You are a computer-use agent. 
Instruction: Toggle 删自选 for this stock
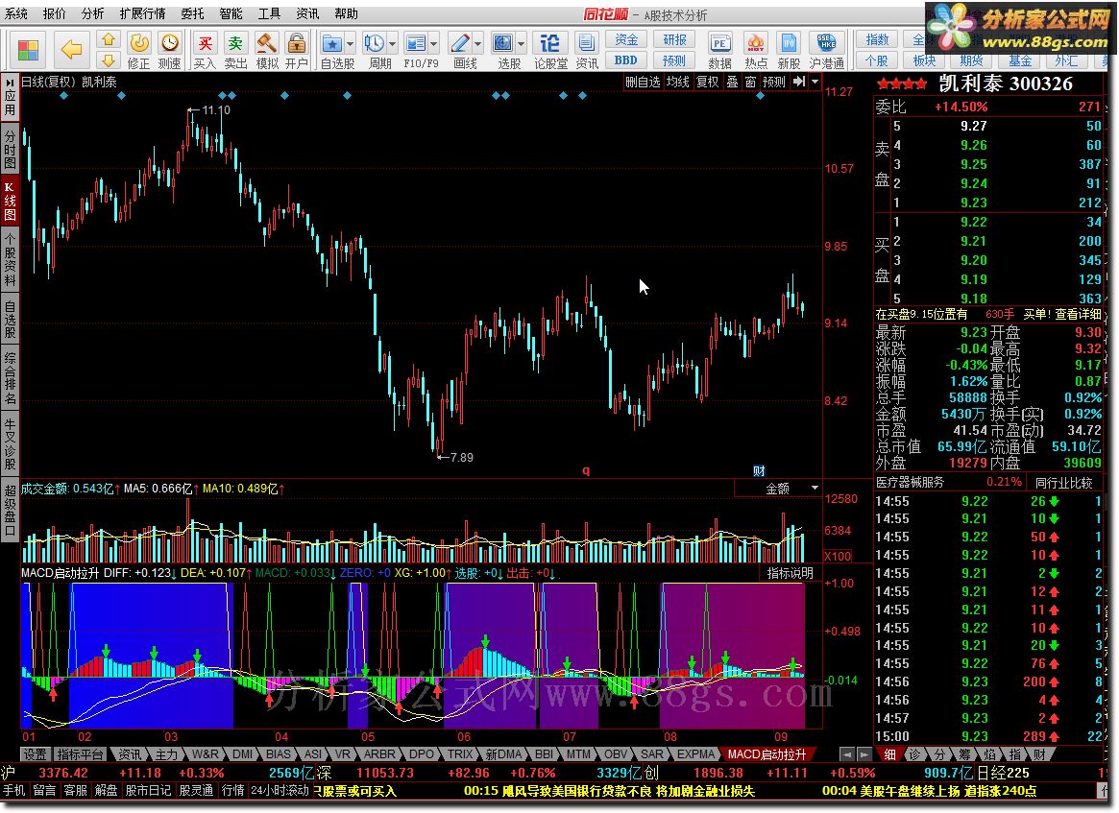click(643, 82)
